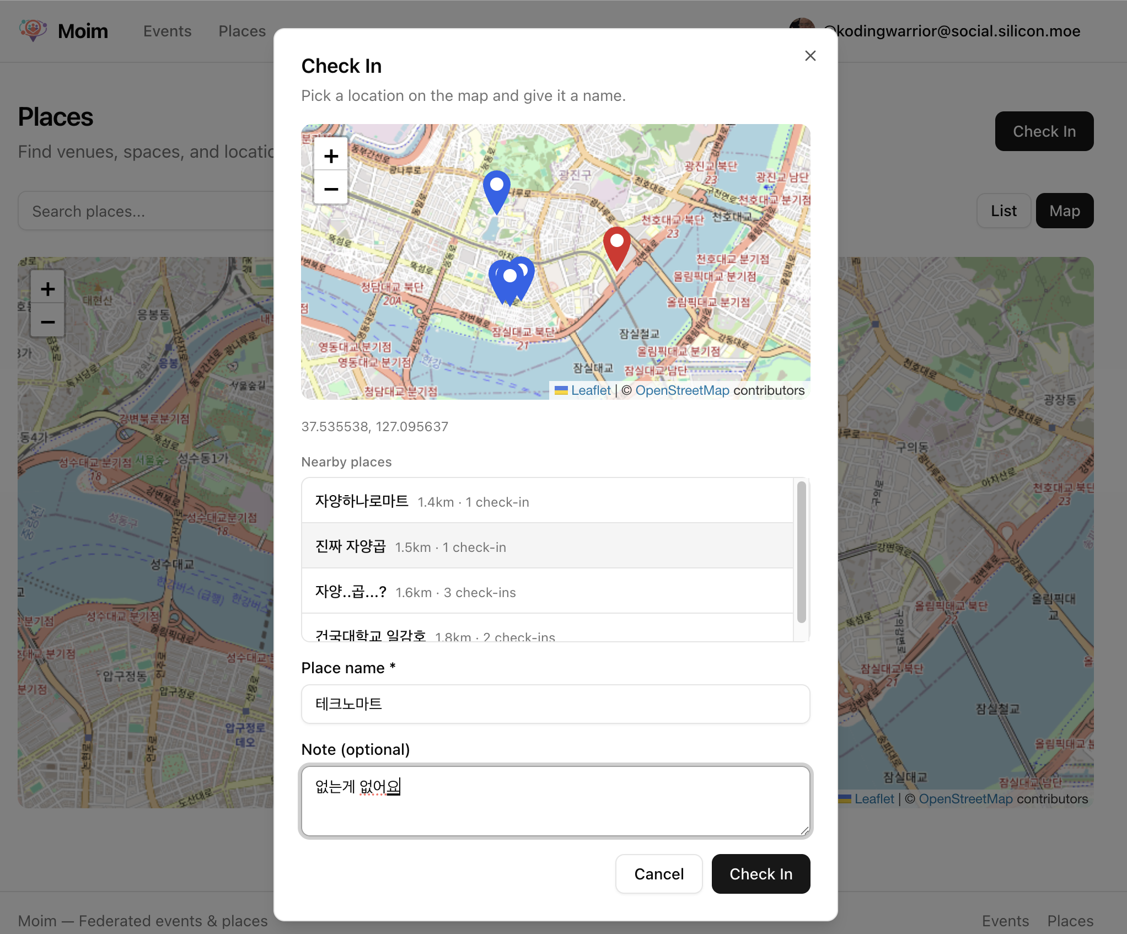This screenshot has width=1127, height=934.
Task: Switch to List view
Action: (1003, 211)
